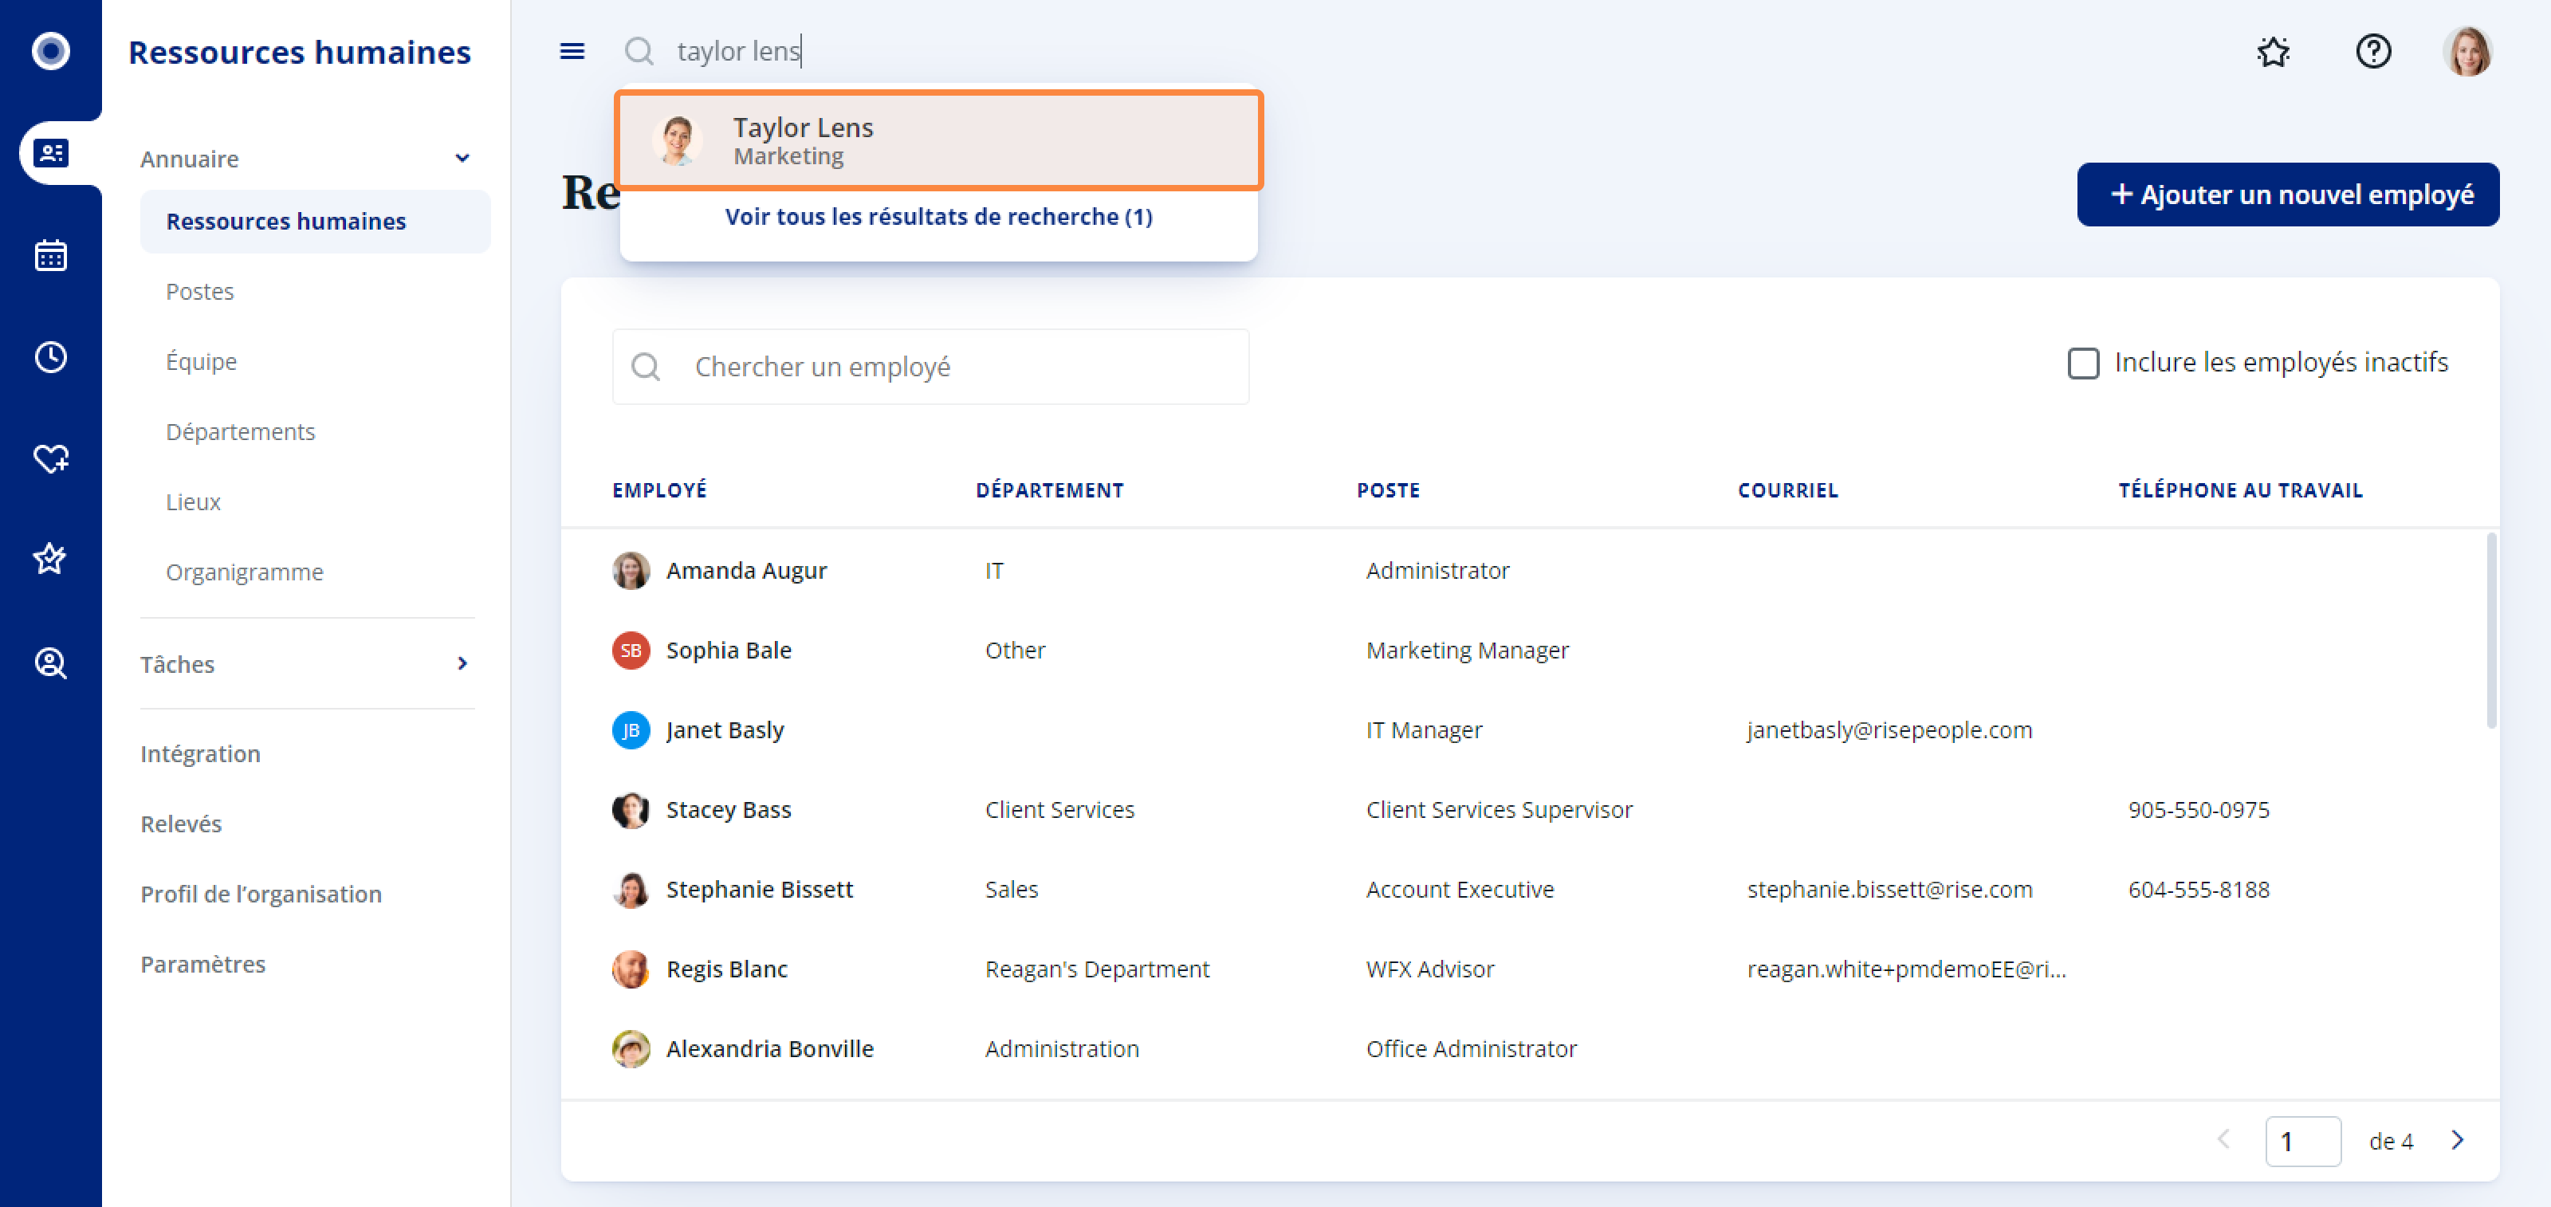The height and width of the screenshot is (1207, 2551).
Task: Click Regis Blanc's avatar photo
Action: click(x=631, y=969)
